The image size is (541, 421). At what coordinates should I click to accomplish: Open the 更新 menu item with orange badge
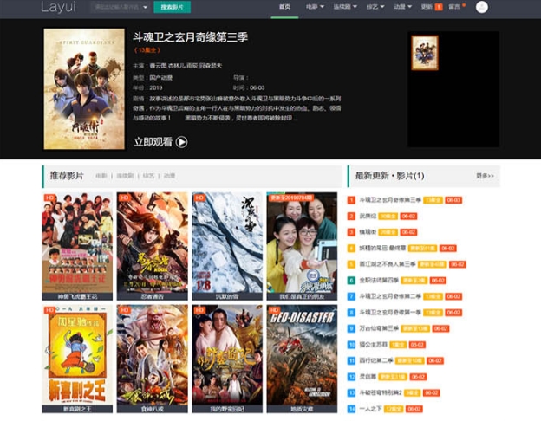(x=431, y=7)
